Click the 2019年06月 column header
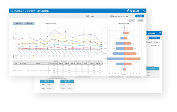Viewport: 177px width, 112px height. point(64,61)
